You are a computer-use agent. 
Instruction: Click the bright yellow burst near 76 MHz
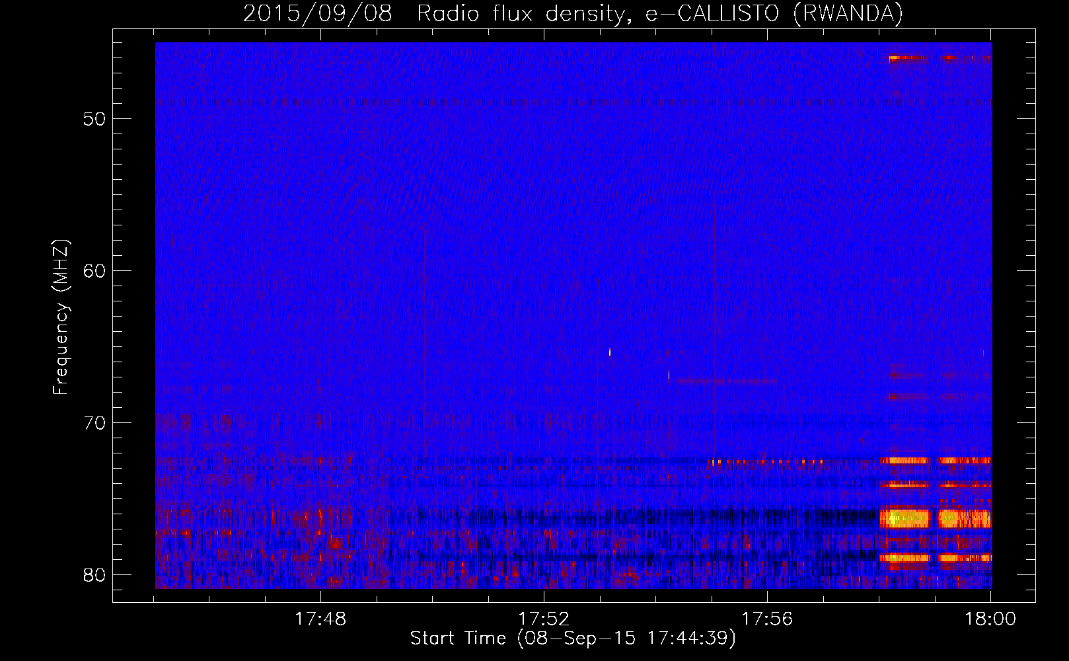(904, 518)
